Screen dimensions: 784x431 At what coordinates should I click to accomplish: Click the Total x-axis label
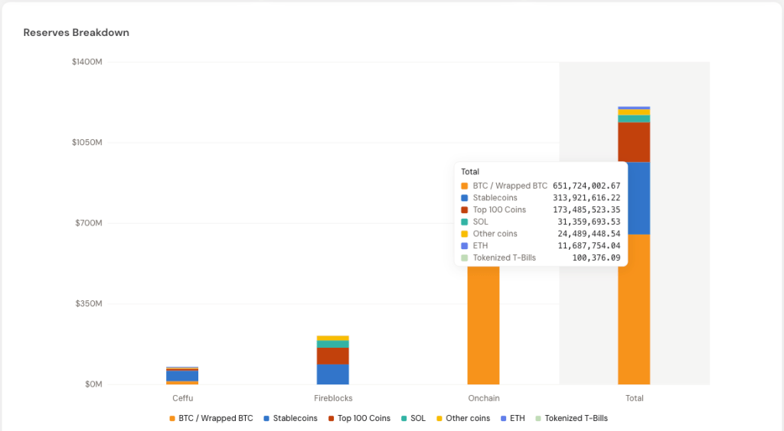(634, 398)
